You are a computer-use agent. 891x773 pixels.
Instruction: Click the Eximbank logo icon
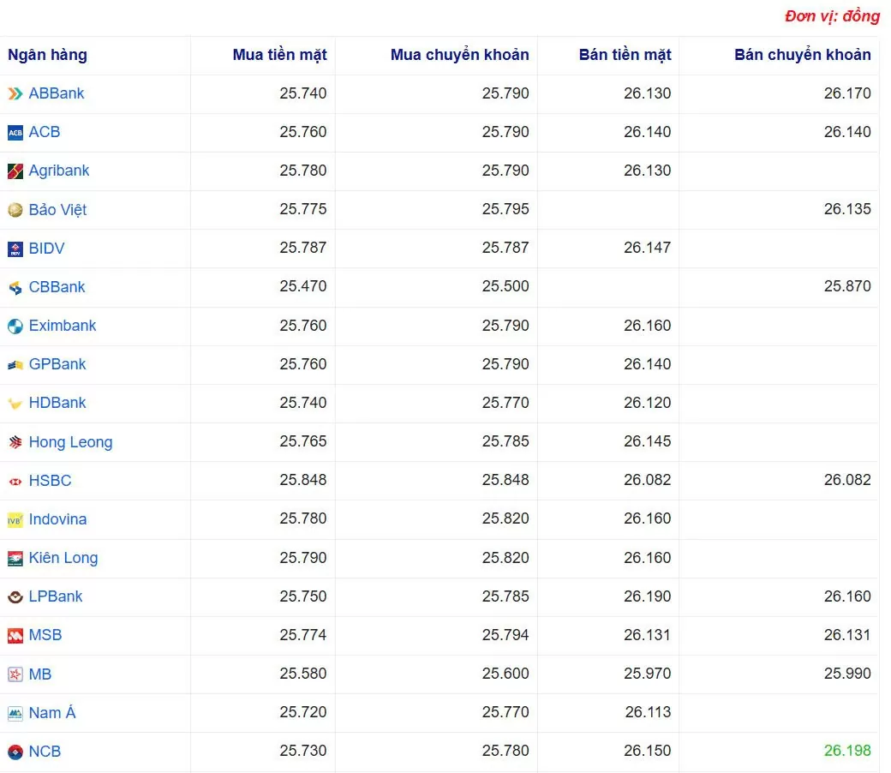click(x=15, y=326)
